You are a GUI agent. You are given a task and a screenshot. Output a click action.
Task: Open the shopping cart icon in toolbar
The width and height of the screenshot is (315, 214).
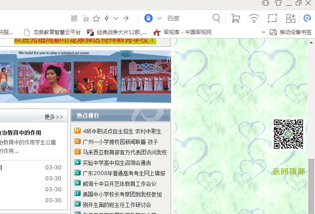click(235, 18)
